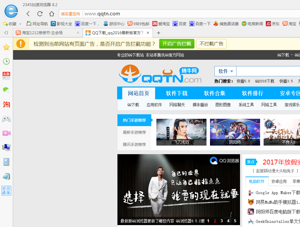Screen dimensions: 300x227
Task: Open the 电竞新闻 bookmark
Action: click(252, 24)
